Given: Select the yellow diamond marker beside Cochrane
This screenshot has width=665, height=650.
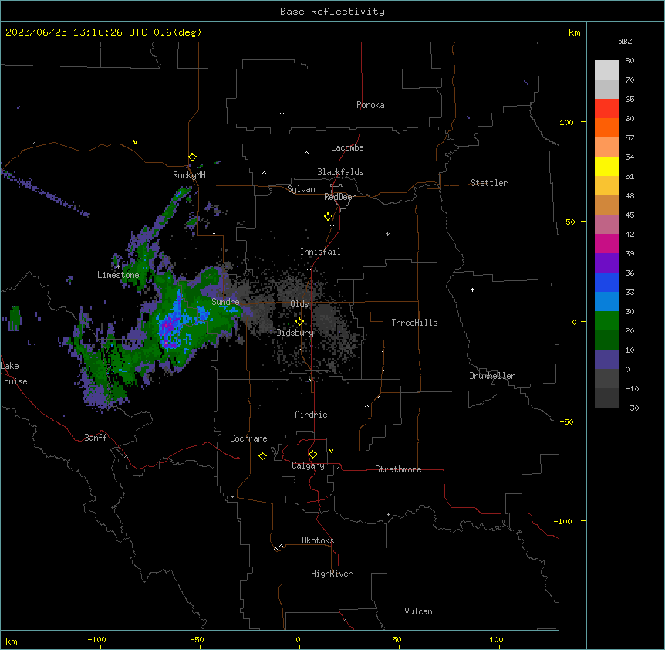Looking at the screenshot, I should pyautogui.click(x=262, y=455).
